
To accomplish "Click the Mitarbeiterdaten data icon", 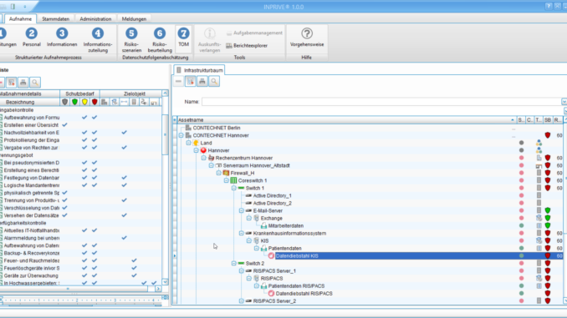I will 264,225.
